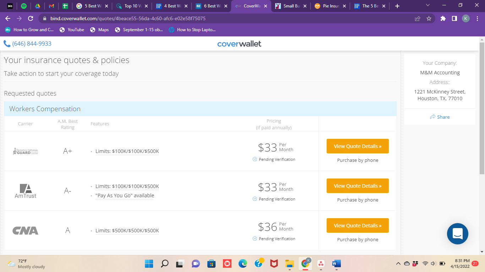Screen dimensions: 485x272
Task: Open the Maps bookmark
Action: [x=99, y=30]
